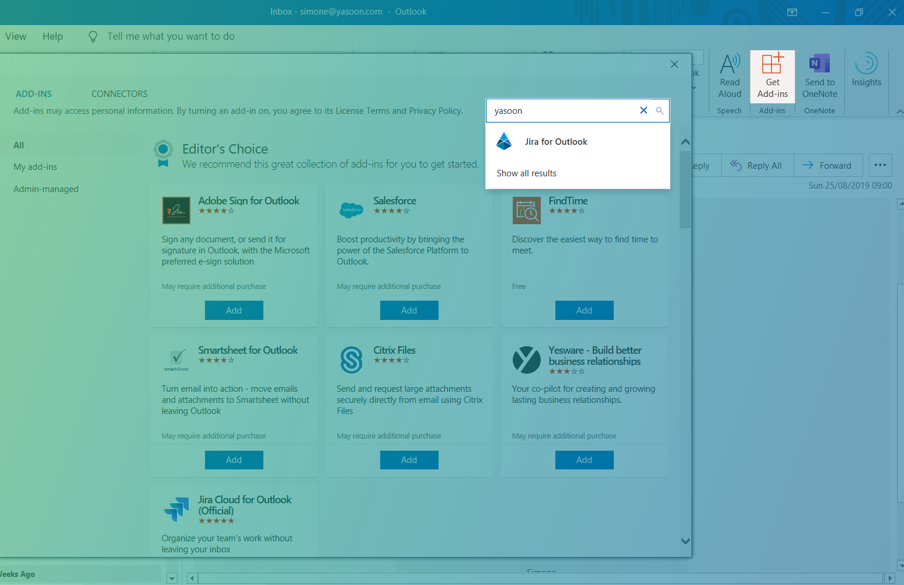Open the Help menu

pyautogui.click(x=53, y=36)
